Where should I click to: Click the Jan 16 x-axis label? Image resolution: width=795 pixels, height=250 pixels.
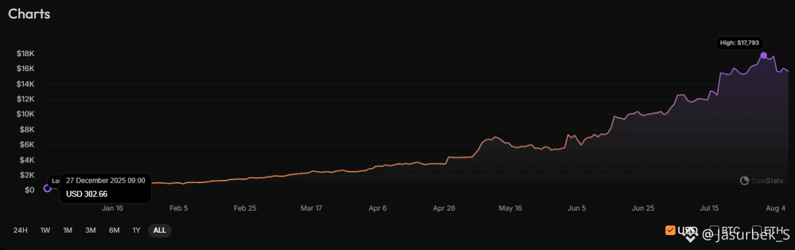[112, 208]
